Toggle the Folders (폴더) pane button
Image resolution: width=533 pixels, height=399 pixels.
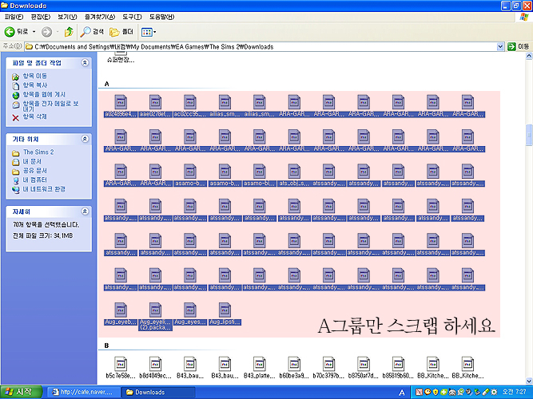pos(121,32)
